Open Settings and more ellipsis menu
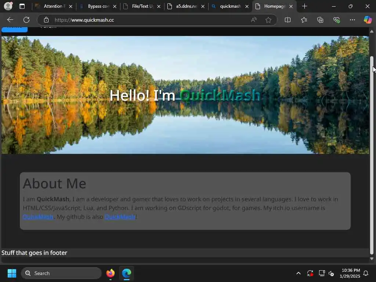 click(x=352, y=20)
